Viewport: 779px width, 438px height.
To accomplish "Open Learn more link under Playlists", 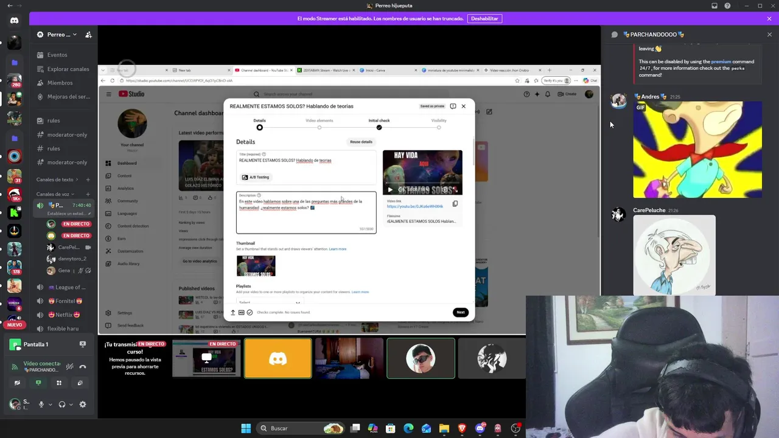I will click(360, 292).
